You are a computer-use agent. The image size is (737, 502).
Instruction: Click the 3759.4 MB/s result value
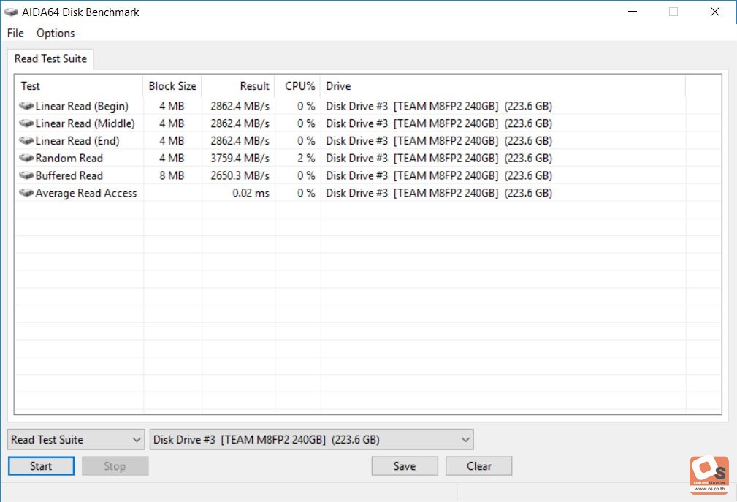pos(240,159)
